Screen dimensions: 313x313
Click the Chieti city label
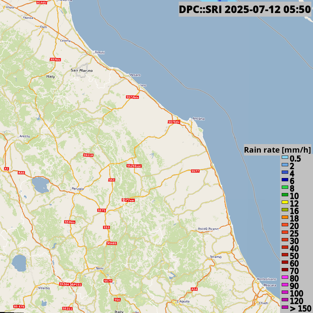(263, 303)
